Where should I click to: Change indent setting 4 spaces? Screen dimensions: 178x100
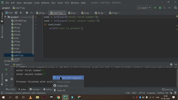pos(151,93)
